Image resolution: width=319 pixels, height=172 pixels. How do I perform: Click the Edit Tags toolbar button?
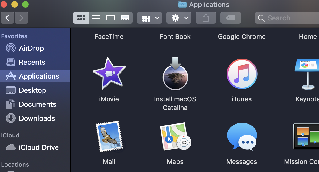pyautogui.click(x=231, y=18)
